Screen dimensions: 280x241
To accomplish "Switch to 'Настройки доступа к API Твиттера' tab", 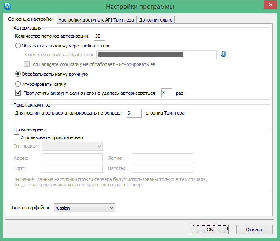I will pos(96,20).
